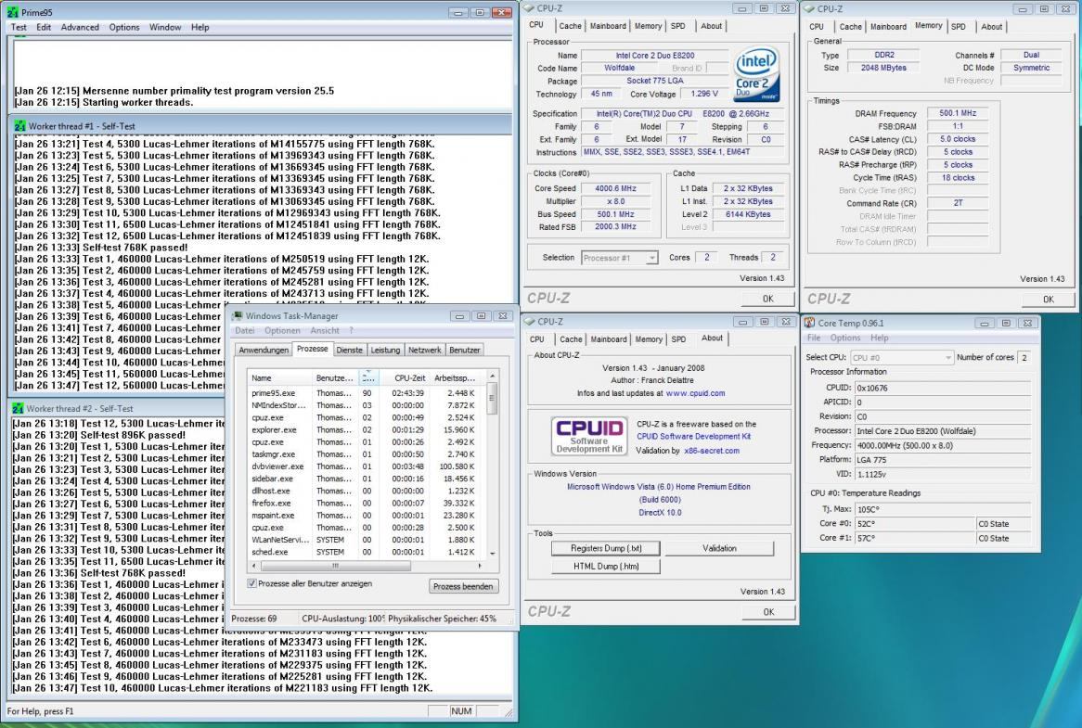This screenshot has width=1082, height=728.
Task: Sort processes by the Name column header
Action: [x=279, y=377]
